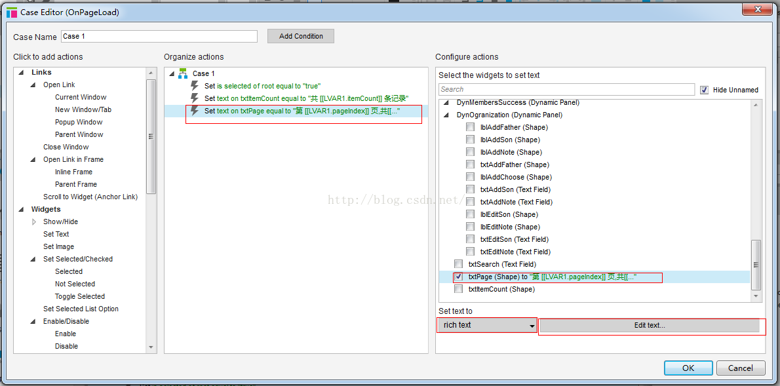Viewport: 780px width, 386px height.
Task: Collapse the Open Link group
Action: tap(33, 85)
